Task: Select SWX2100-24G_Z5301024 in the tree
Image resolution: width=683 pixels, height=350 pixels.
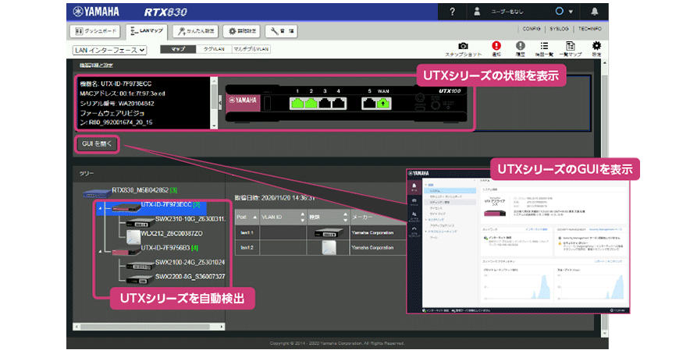Action: (x=190, y=262)
